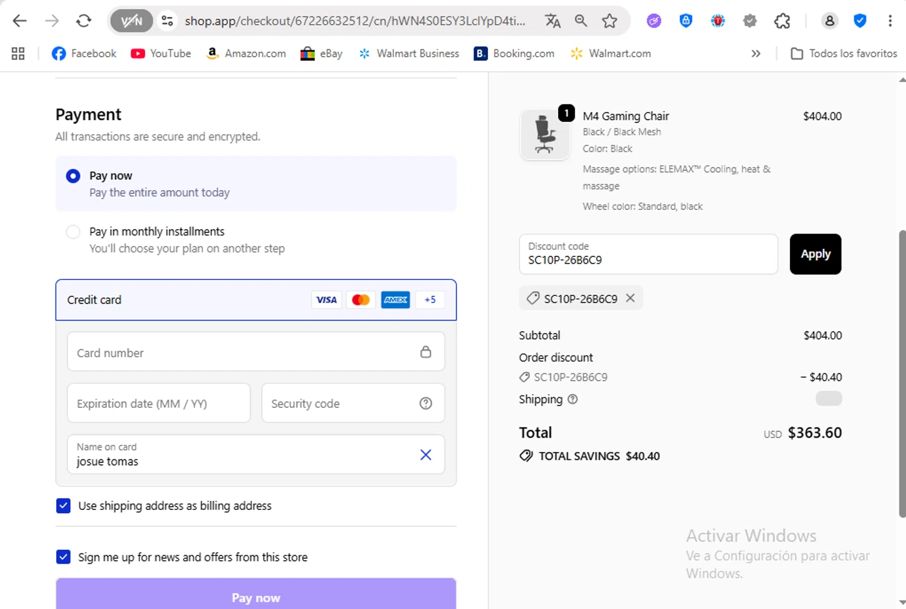
Task: Bookmark this page with star icon
Action: (610, 21)
